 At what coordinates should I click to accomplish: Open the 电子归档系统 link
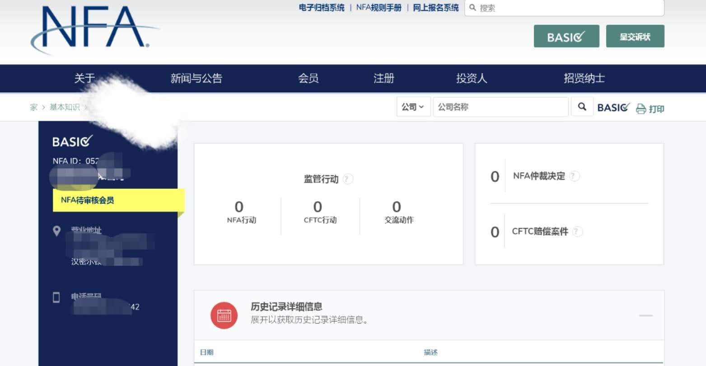321,8
